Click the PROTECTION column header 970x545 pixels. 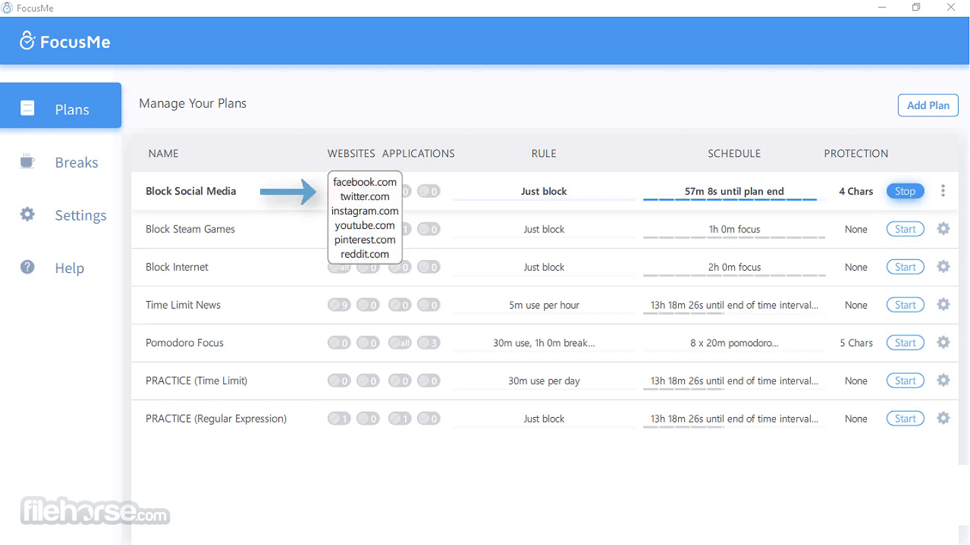(x=856, y=154)
